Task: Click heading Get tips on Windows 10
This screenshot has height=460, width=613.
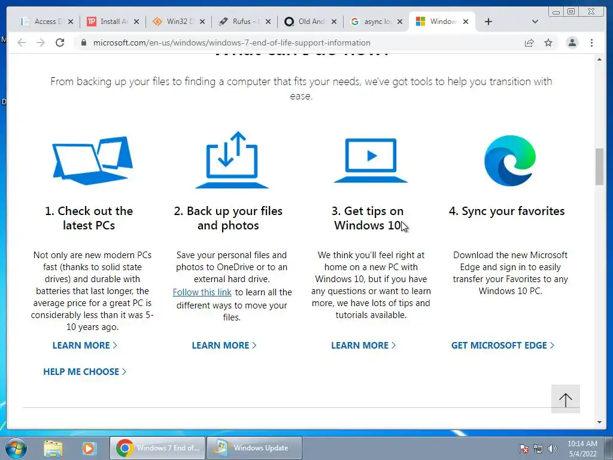Action: [368, 218]
